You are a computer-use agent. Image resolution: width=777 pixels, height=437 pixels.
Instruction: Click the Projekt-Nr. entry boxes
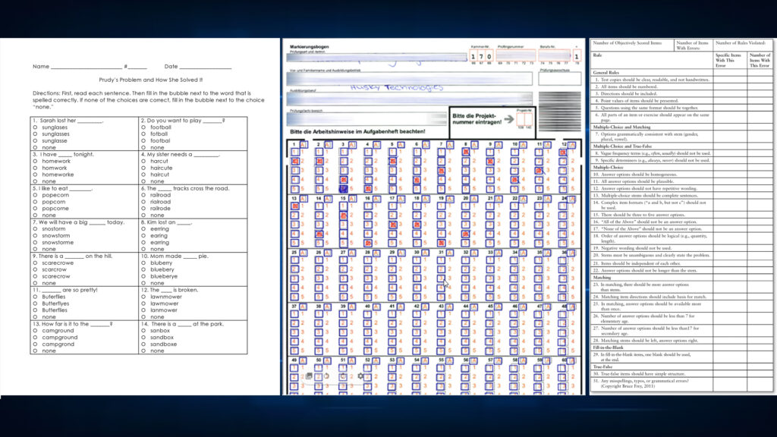[x=524, y=119]
